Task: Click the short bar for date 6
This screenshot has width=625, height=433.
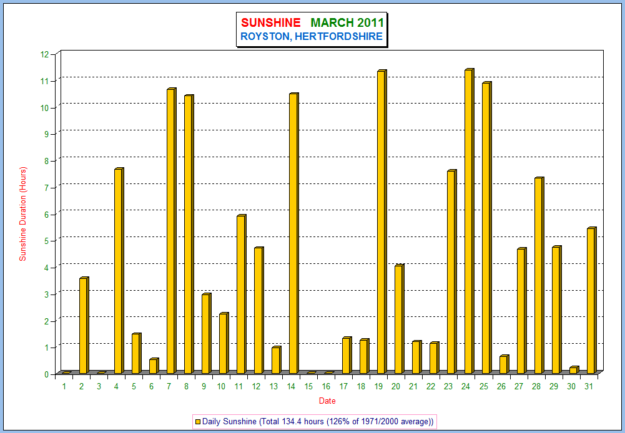Action: coord(154,366)
